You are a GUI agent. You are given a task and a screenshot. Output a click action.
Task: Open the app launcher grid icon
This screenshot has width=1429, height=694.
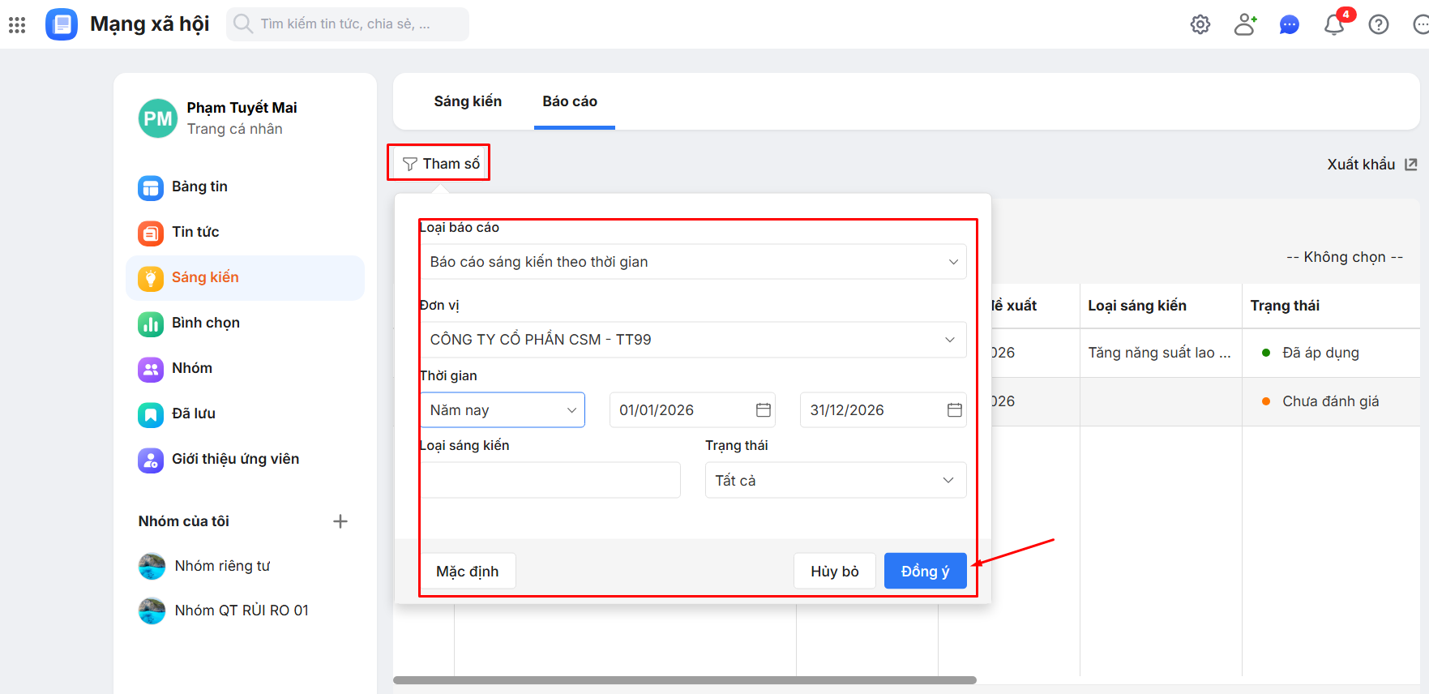17,25
